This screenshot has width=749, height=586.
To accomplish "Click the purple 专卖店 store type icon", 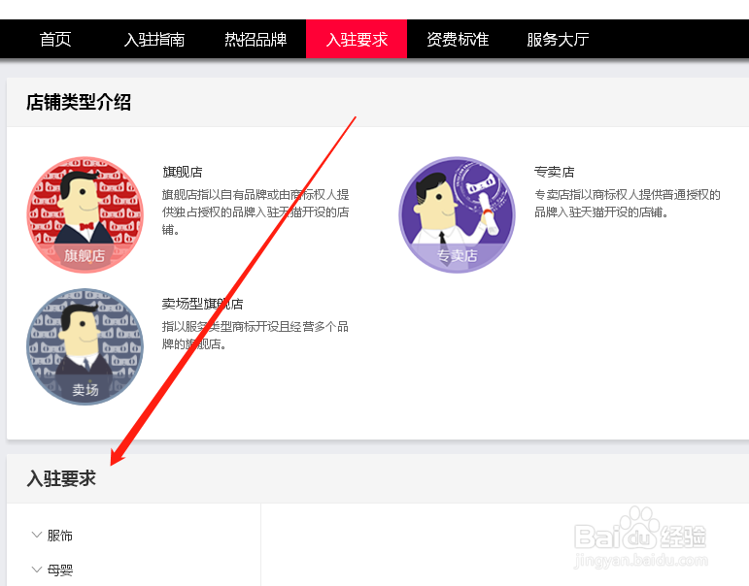I will (x=458, y=214).
